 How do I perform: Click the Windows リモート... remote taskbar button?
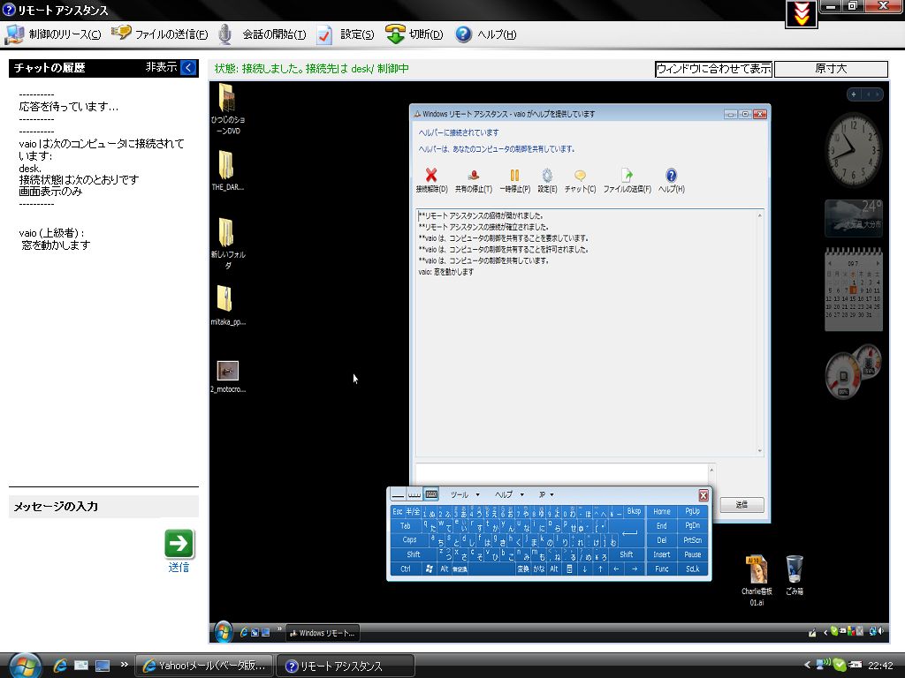[323, 633]
